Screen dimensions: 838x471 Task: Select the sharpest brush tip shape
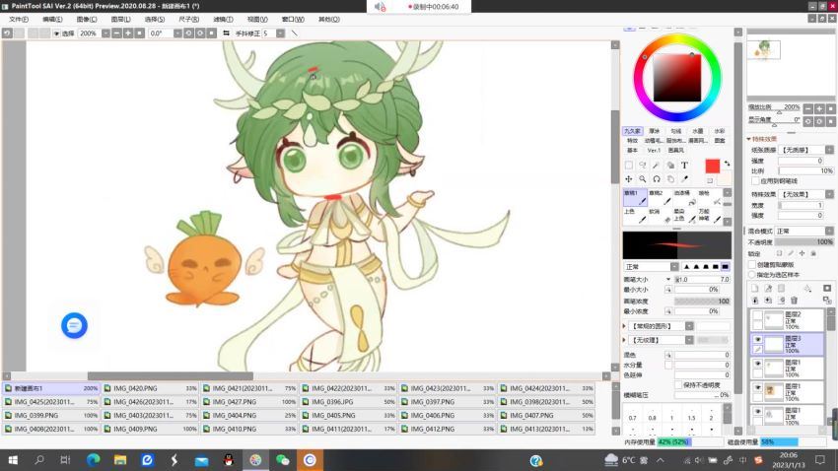click(x=687, y=266)
